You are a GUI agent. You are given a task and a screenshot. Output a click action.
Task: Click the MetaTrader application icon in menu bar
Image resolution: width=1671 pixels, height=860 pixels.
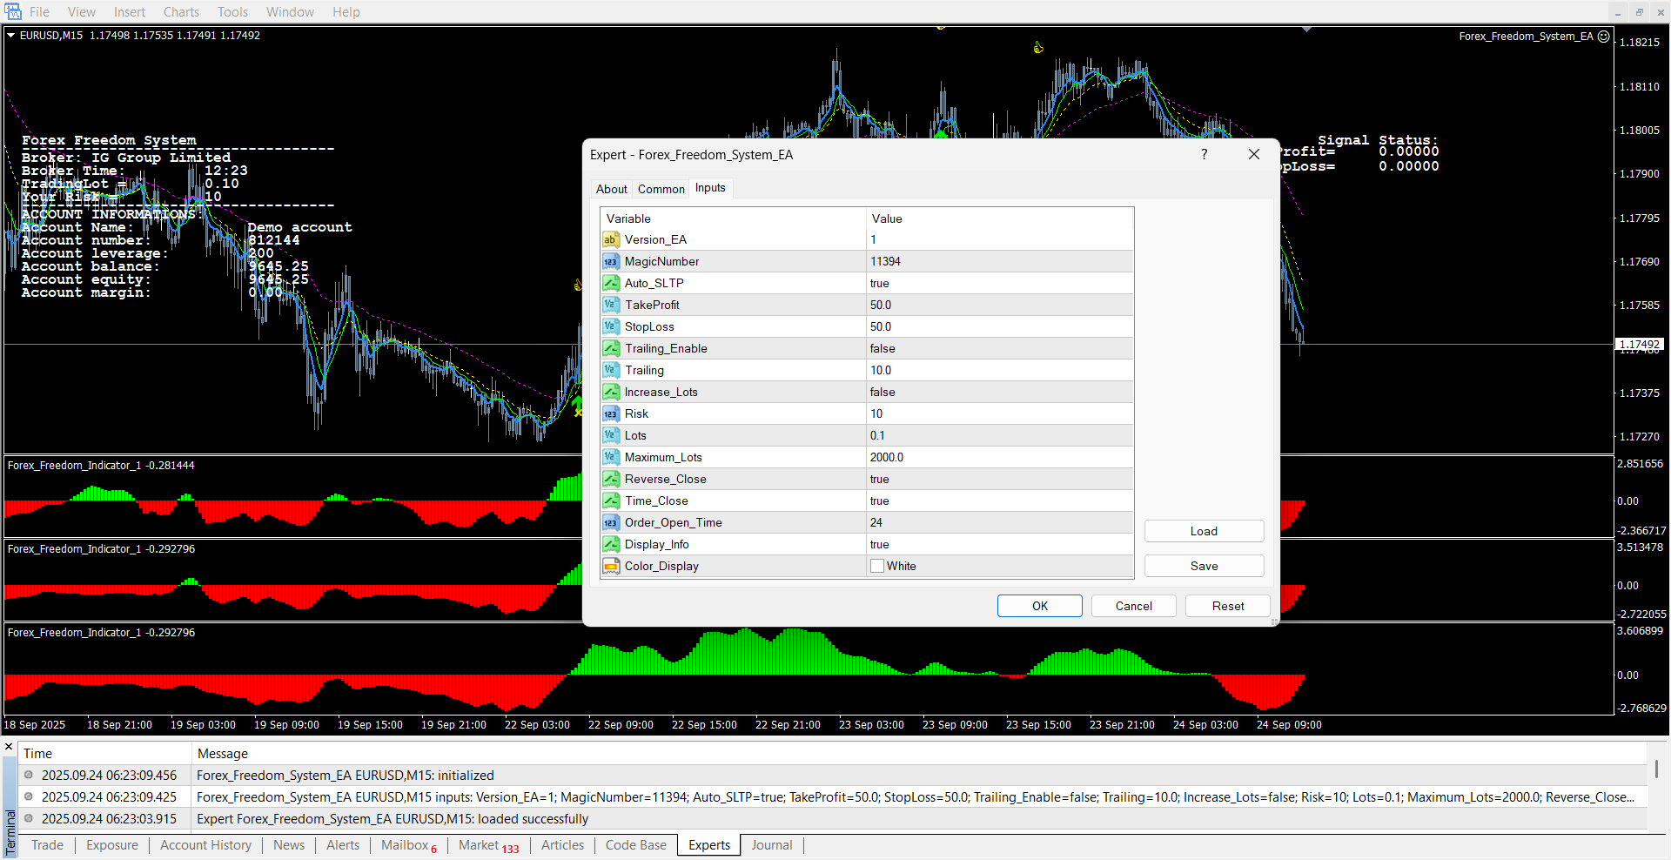click(x=13, y=11)
